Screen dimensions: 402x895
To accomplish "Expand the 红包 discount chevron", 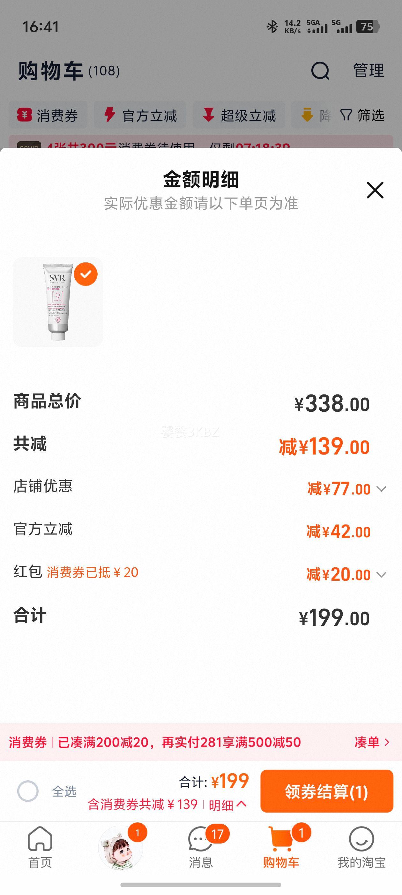I will coord(381,574).
